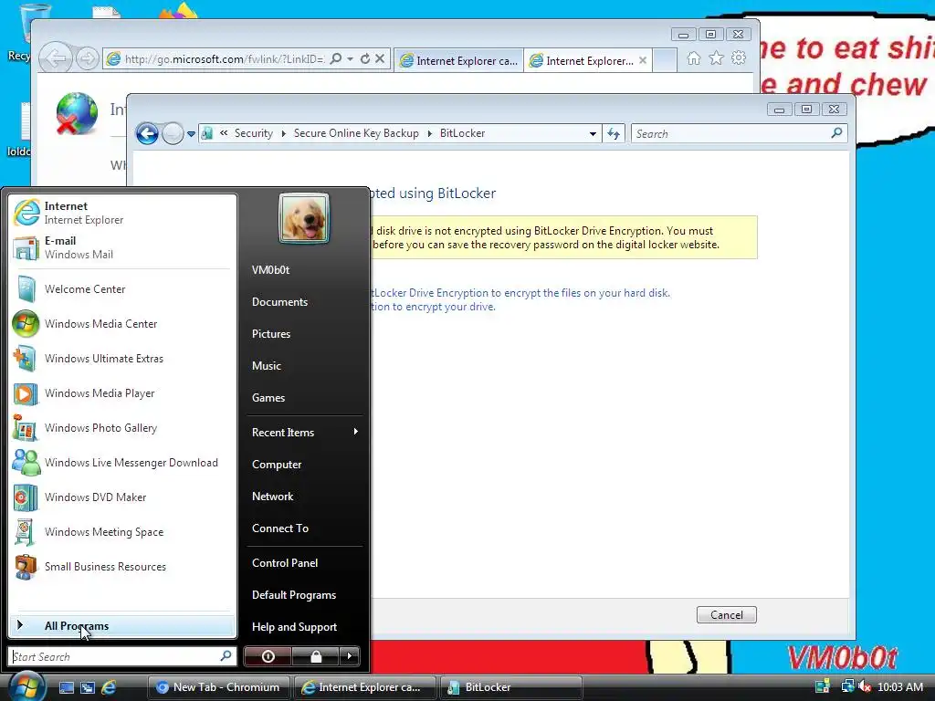This screenshot has width=935, height=701.
Task: Open Small Business Resources
Action: click(121, 567)
